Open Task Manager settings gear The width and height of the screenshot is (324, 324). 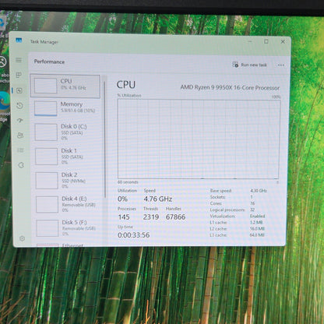[22, 238]
